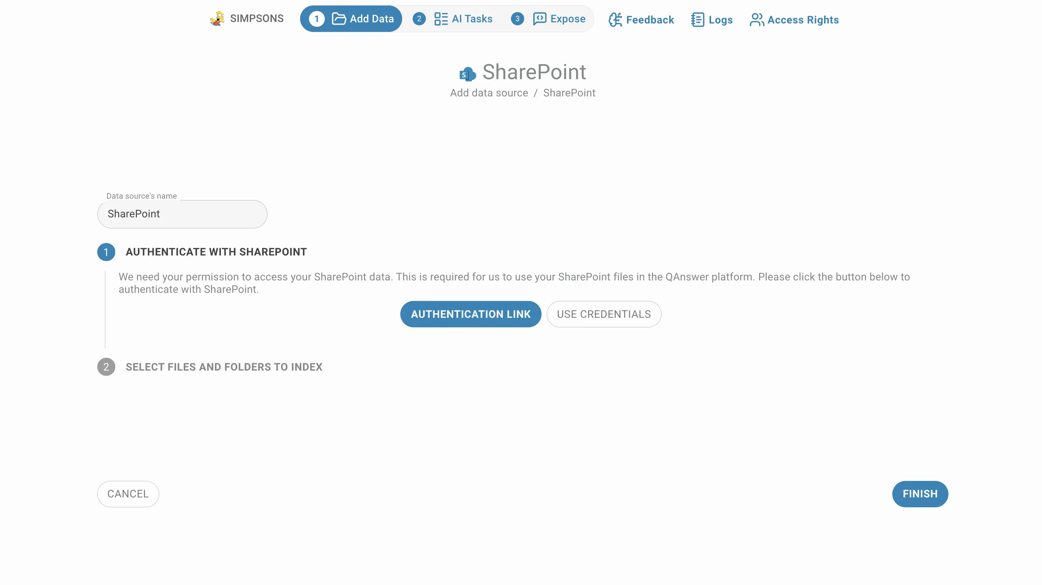Switch to the AI Tasks tab
Image resolution: width=1042 pixels, height=585 pixels.
tap(453, 19)
